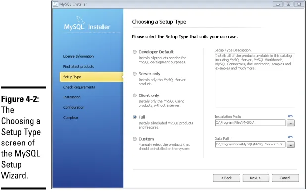
Task: Select the Developer Default radio button
Action: pyautogui.click(x=134, y=52)
